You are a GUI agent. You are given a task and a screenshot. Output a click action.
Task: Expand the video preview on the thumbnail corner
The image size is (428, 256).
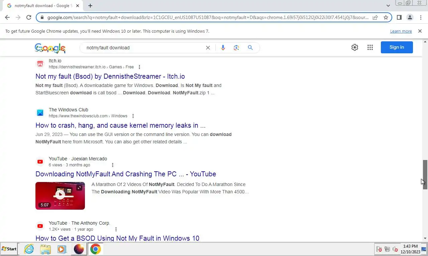point(79,188)
